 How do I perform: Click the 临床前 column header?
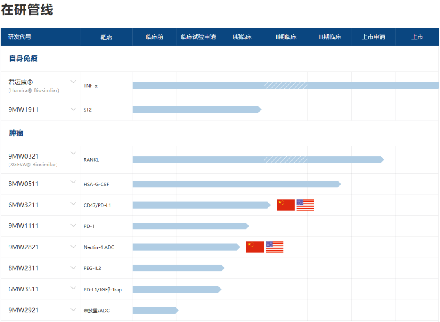154,37
